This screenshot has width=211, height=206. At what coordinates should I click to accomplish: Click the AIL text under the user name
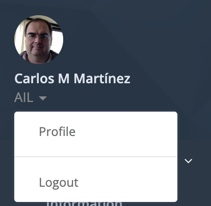(24, 97)
